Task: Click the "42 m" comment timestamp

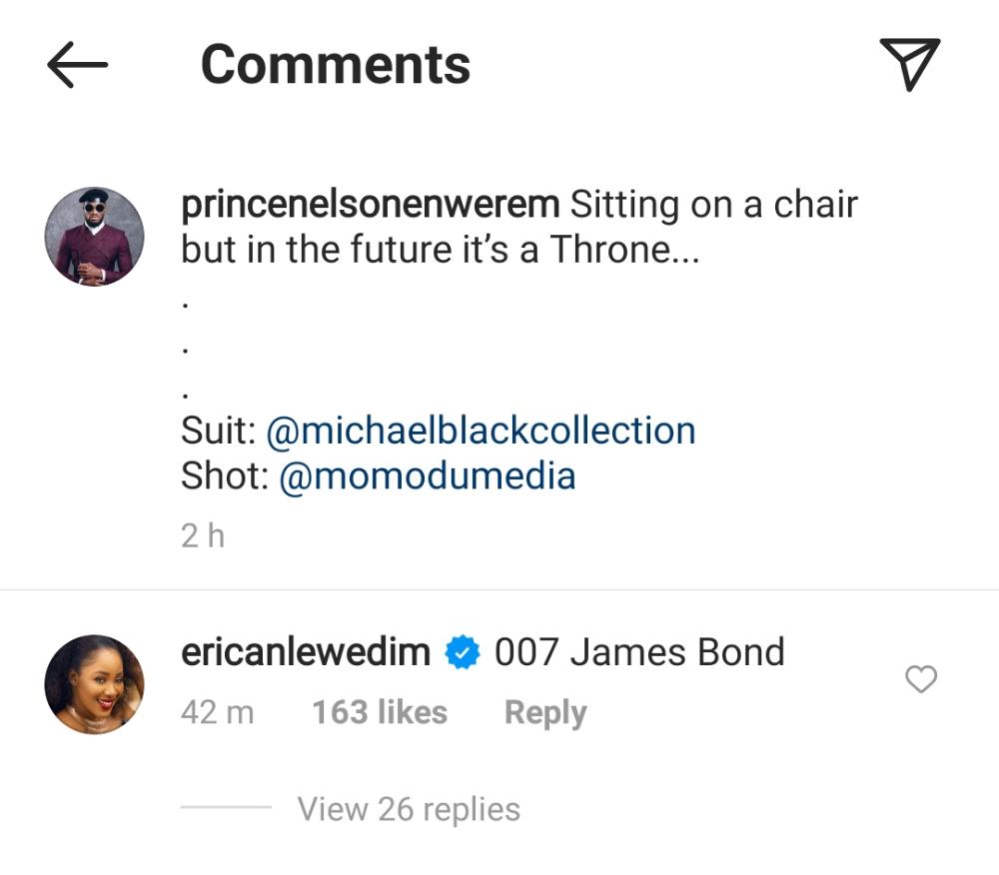Action: click(218, 712)
